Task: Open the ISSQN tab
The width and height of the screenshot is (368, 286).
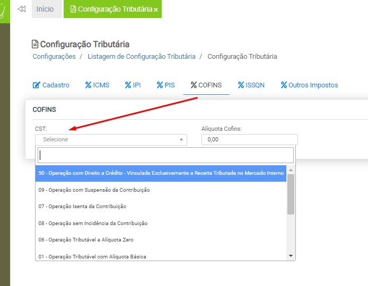Action: coord(251,85)
